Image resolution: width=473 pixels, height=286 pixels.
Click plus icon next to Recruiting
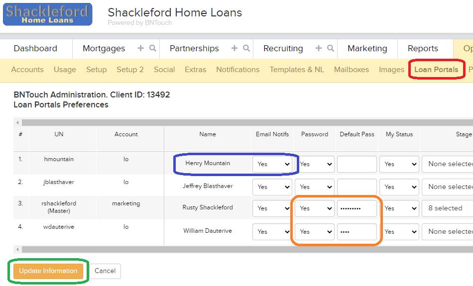(x=319, y=48)
